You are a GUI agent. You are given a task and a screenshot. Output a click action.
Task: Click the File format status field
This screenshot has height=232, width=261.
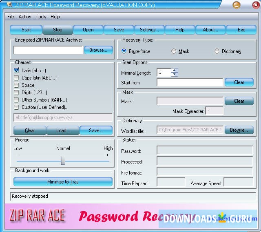tap(205, 172)
